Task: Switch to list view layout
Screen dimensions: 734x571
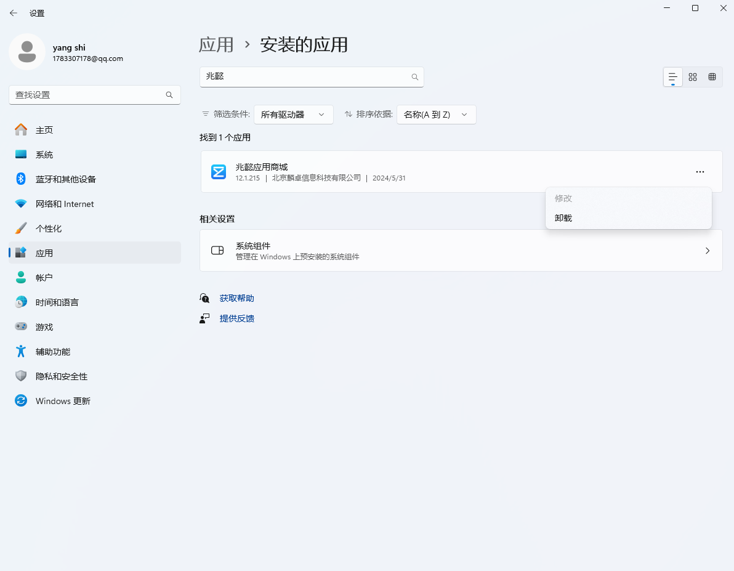Action: click(672, 77)
